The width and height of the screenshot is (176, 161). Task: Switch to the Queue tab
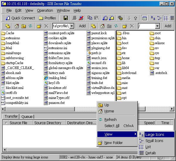[x=27, y=117]
